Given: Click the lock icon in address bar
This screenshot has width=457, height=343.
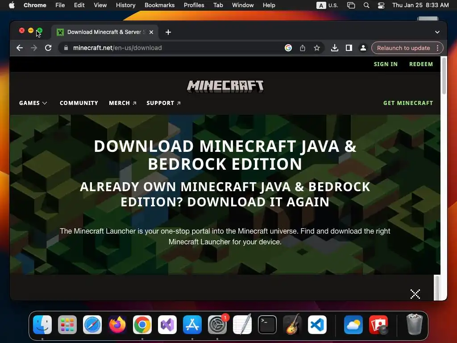Looking at the screenshot, I should pos(66,48).
